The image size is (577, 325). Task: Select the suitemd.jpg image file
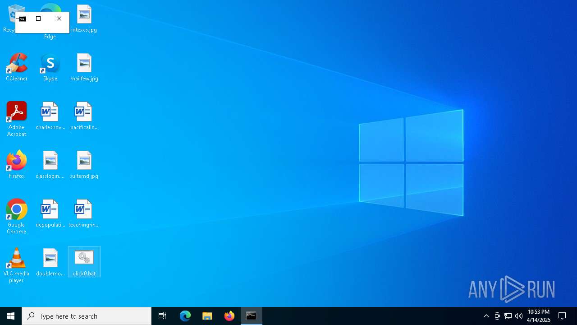pos(84,165)
